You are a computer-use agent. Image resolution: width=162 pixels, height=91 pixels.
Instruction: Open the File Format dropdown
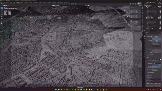[156, 63]
